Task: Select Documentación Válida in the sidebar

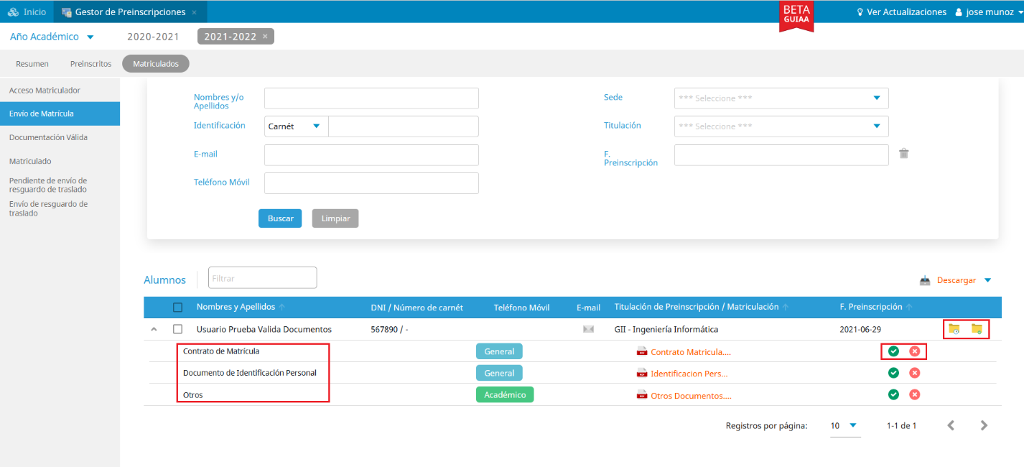Action: 48,137
